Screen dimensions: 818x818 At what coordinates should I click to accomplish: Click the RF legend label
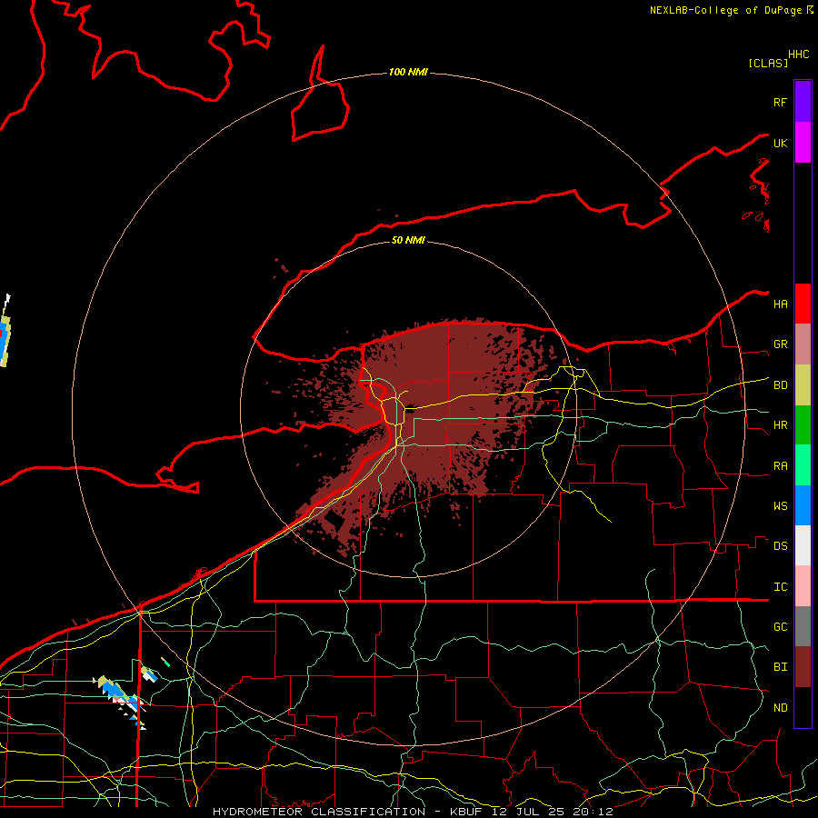coord(781,102)
